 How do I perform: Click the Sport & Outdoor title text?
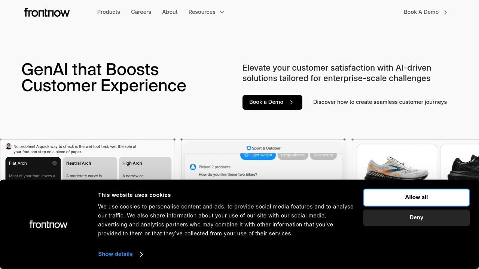tap(266, 148)
